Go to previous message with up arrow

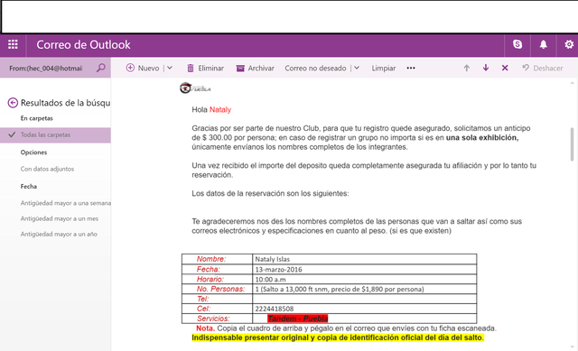point(467,68)
